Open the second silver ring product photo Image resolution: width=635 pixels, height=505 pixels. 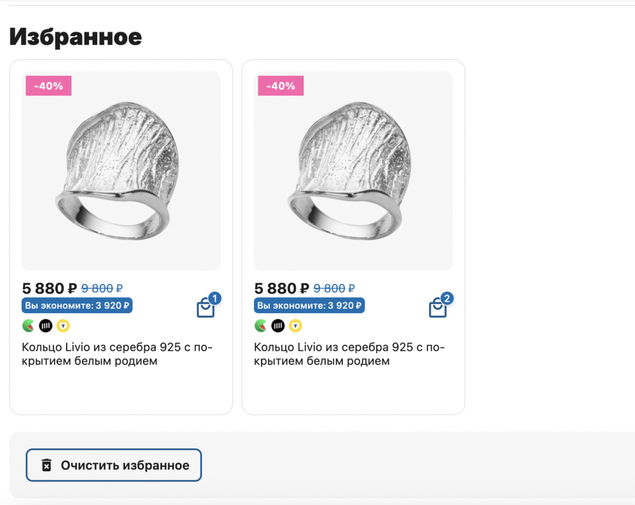tap(353, 170)
